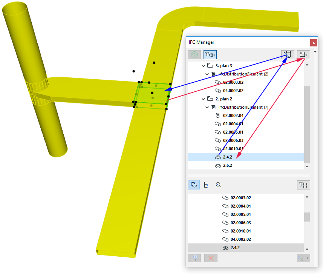
Task: Click the 02.0002.04 box element icon
Action: (x=218, y=115)
